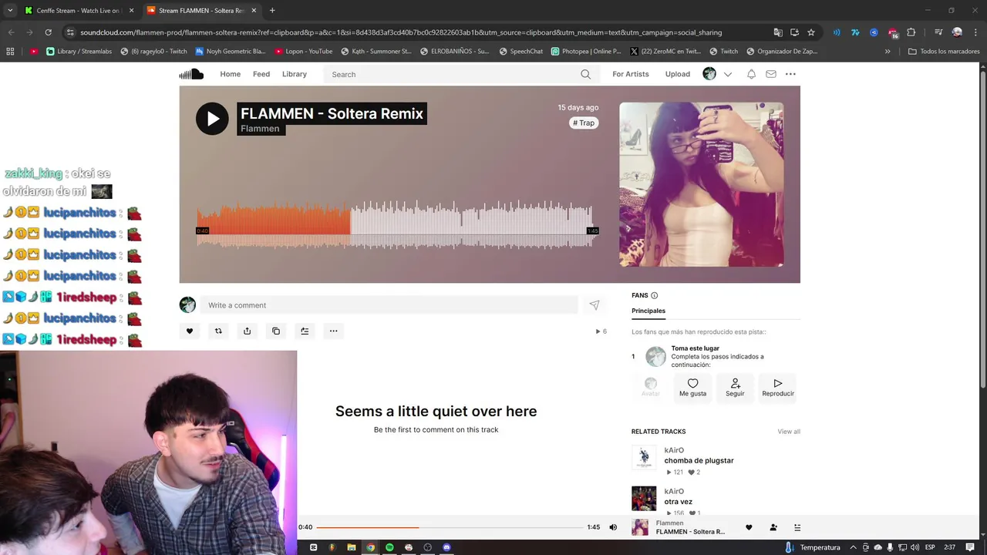Click the Write a comment field
The height and width of the screenshot is (555, 987).
tap(389, 305)
